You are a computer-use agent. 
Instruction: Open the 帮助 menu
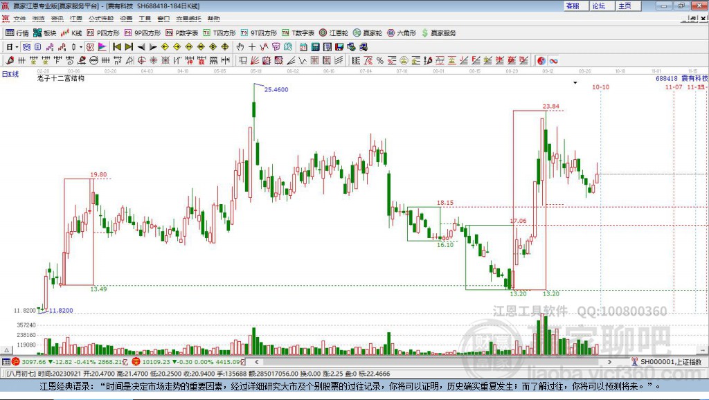click(213, 19)
